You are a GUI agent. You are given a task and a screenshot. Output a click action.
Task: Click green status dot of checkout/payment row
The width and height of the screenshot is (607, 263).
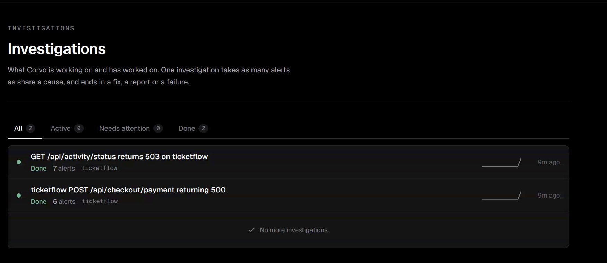pyautogui.click(x=19, y=196)
